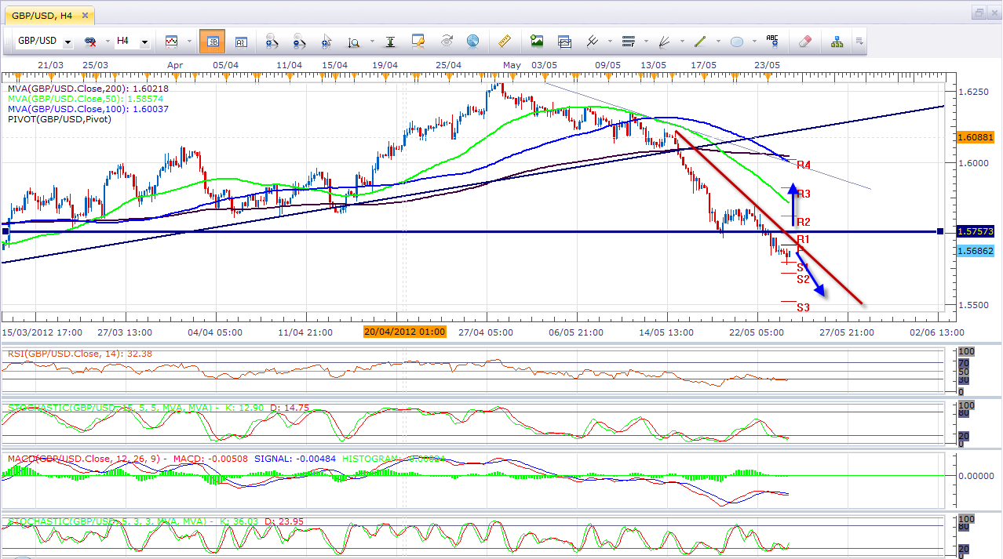
Task: Click the zoom in magnifier icon
Action: (x=272, y=41)
